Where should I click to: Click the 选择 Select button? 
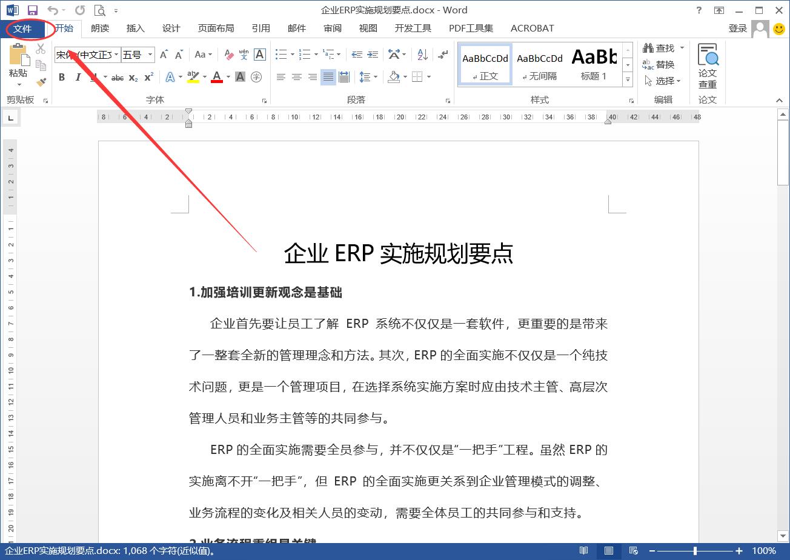(x=663, y=81)
